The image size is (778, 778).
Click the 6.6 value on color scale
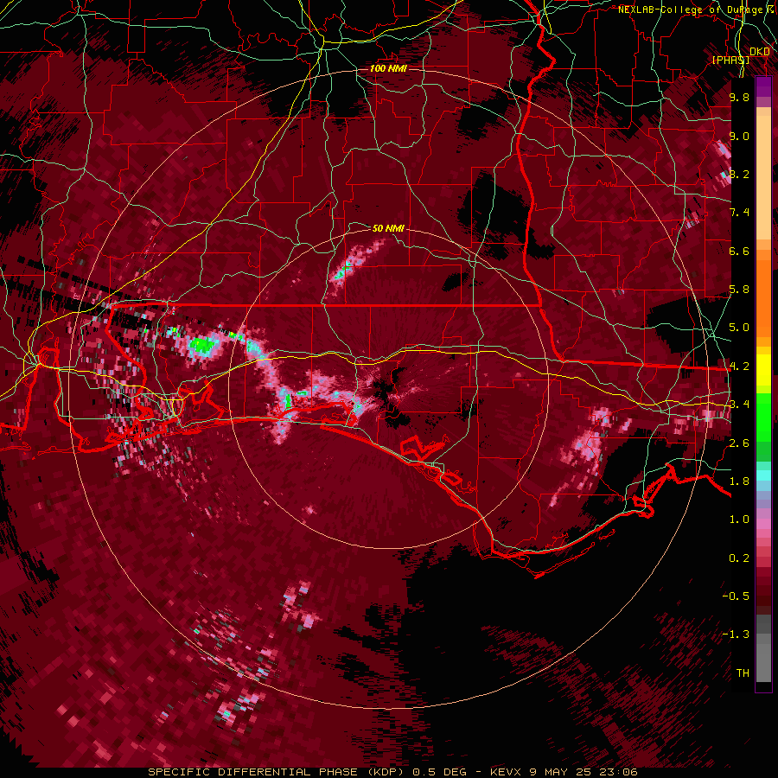pos(739,251)
